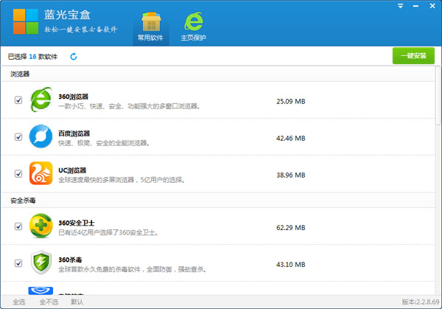Switch to the 主页保护 tab

[193, 27]
